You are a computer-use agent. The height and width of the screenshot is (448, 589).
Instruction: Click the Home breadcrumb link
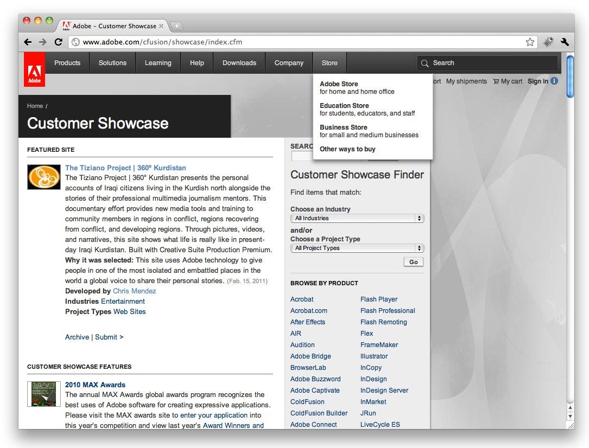click(35, 106)
